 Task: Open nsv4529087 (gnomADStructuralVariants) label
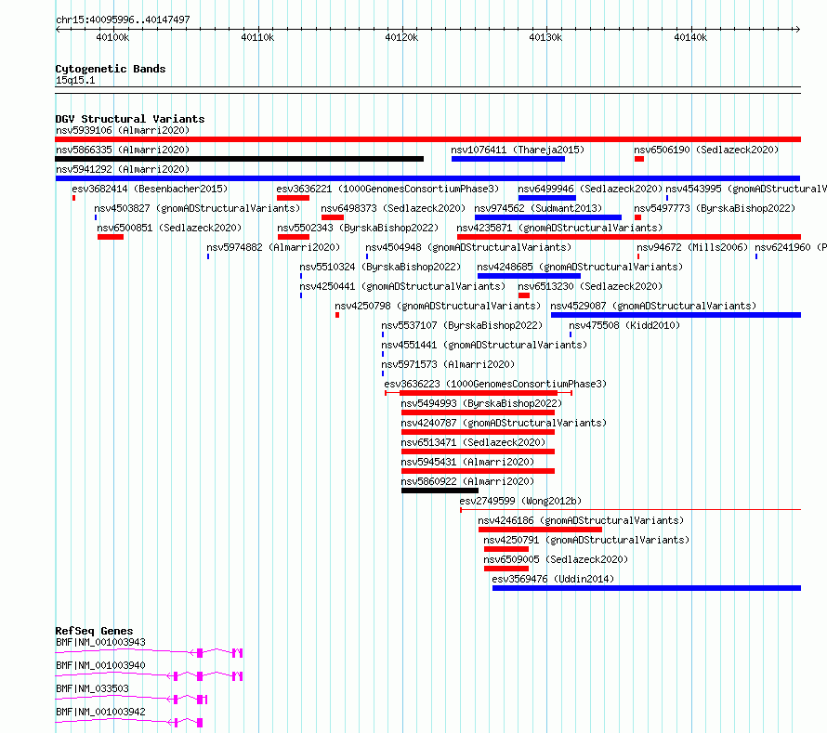pos(653,306)
